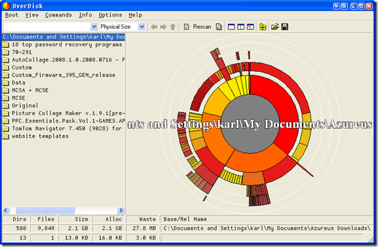Click the folder list's left scroll arrow
This screenshot has height=247, width=378.
[6, 210]
